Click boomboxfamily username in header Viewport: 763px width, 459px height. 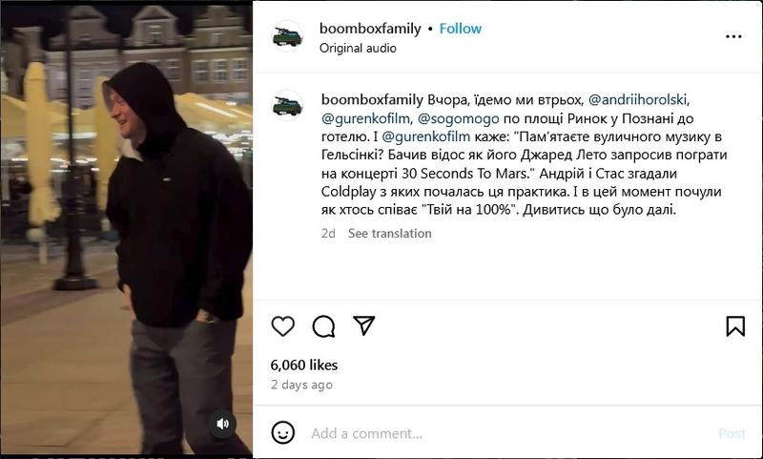(x=370, y=29)
